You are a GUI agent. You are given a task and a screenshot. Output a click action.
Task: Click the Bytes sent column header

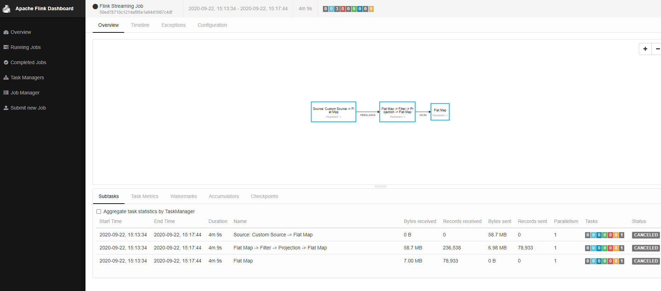pyautogui.click(x=500, y=221)
